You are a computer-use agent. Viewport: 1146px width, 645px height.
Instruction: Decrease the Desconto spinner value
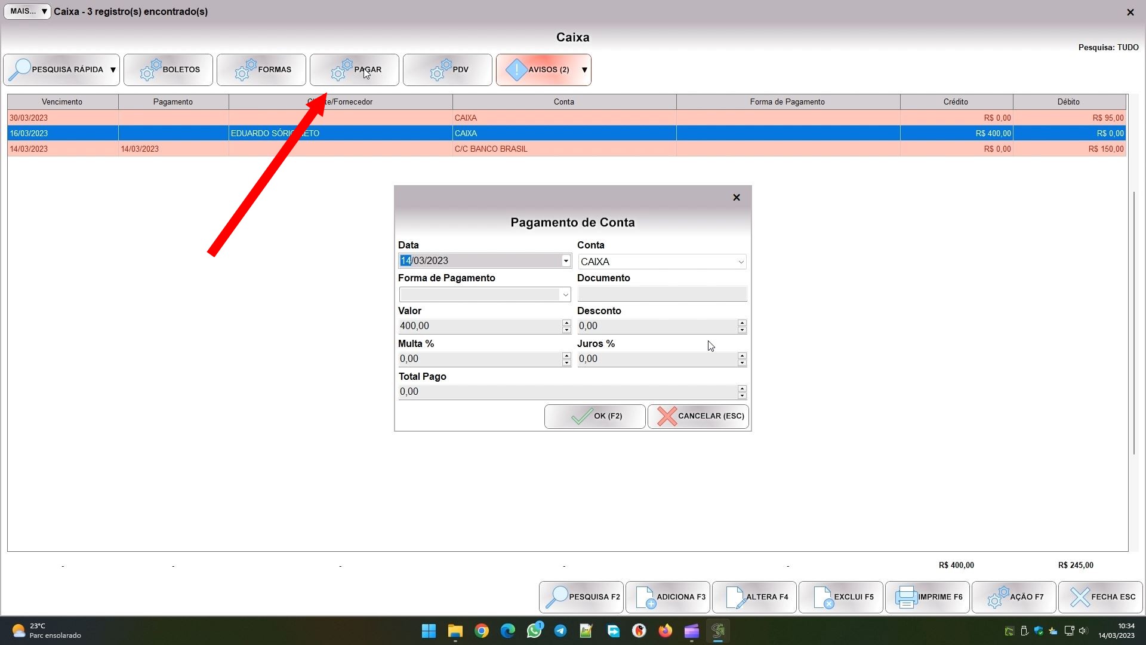742,330
